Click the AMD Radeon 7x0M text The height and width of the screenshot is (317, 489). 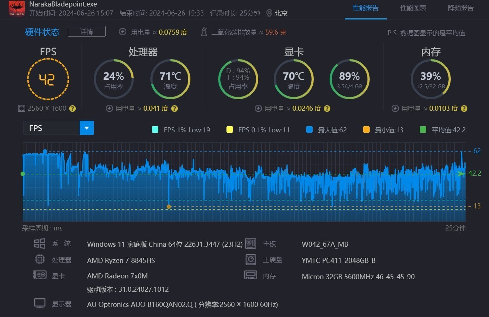[x=117, y=276]
